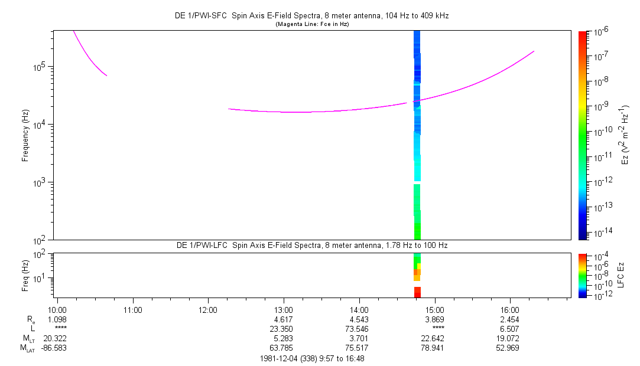The height and width of the screenshot is (366, 640).
Task: Click the MLT value 22.642
Action: (x=434, y=337)
